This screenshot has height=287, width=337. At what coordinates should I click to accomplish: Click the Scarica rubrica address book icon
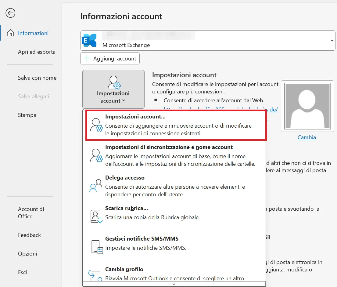pos(96,217)
